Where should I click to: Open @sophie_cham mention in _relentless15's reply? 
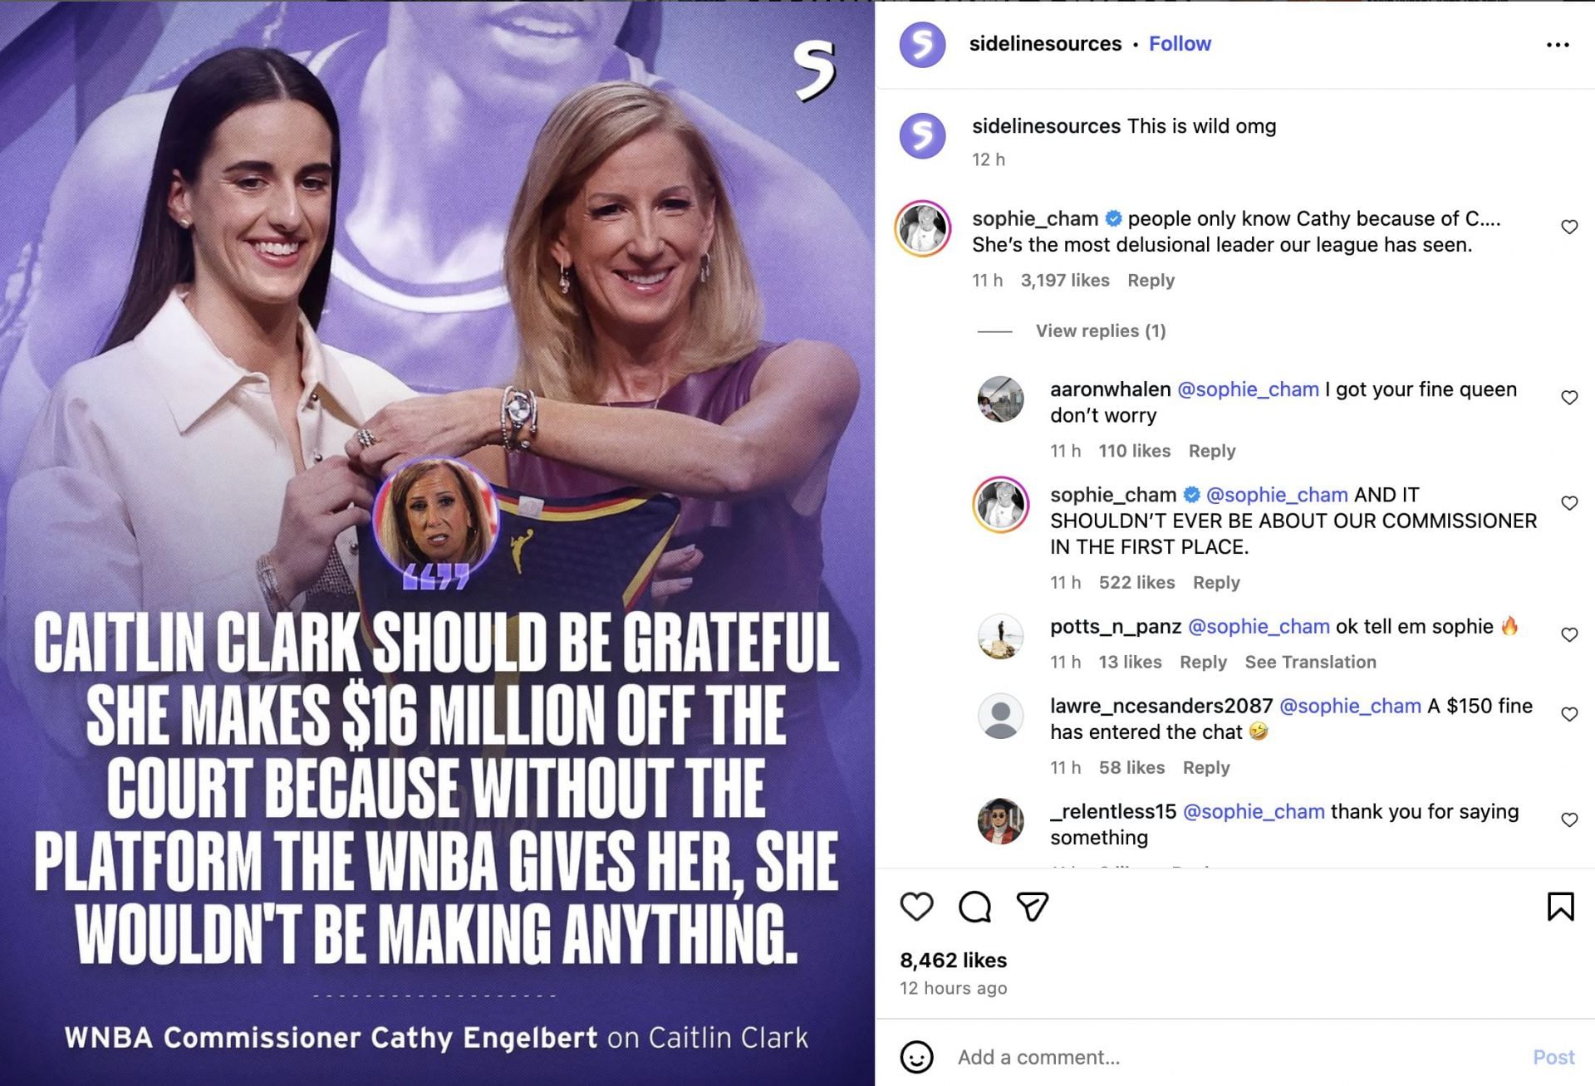point(1253,811)
